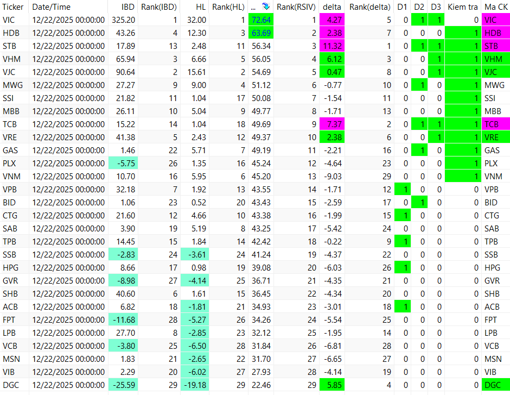Click the D3 column header

[x=436, y=7]
